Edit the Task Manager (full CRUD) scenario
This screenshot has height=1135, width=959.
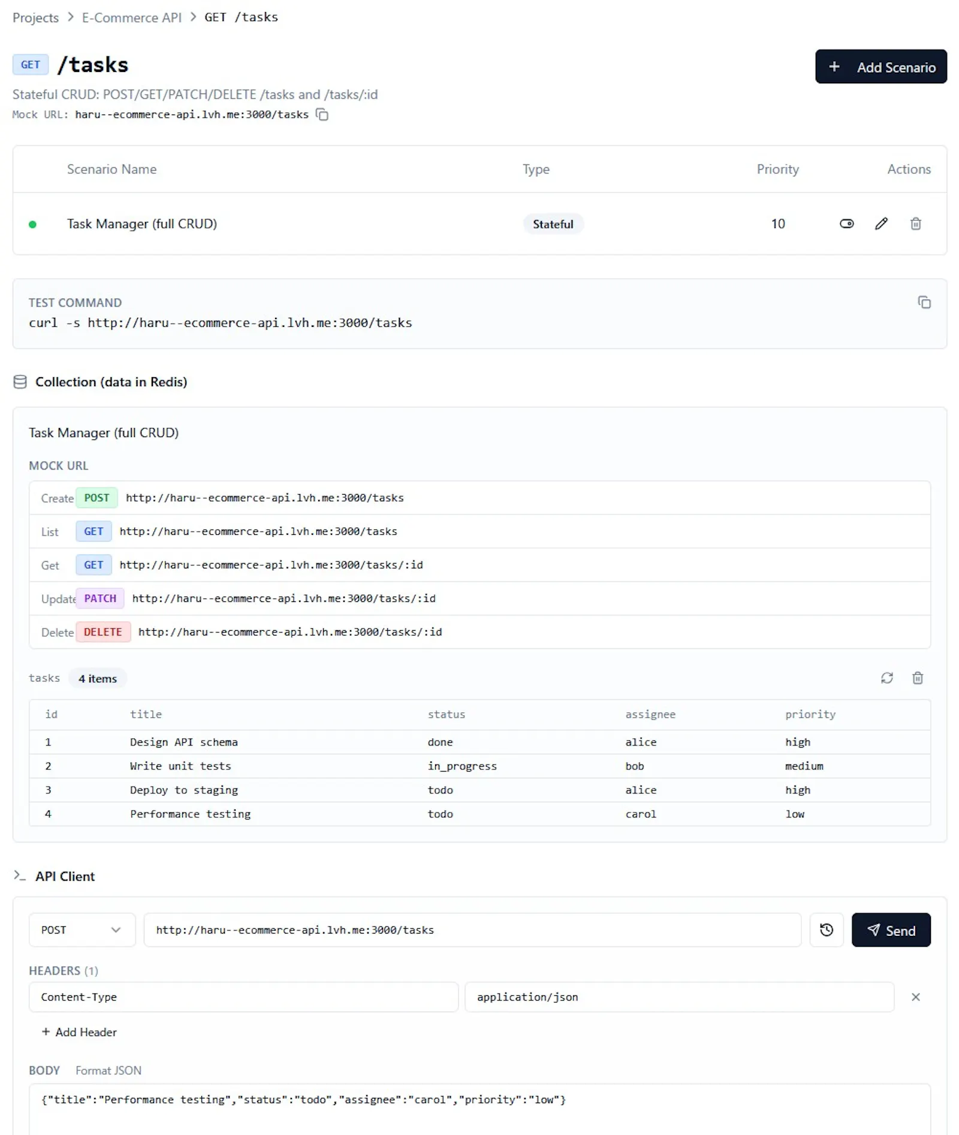(x=881, y=224)
